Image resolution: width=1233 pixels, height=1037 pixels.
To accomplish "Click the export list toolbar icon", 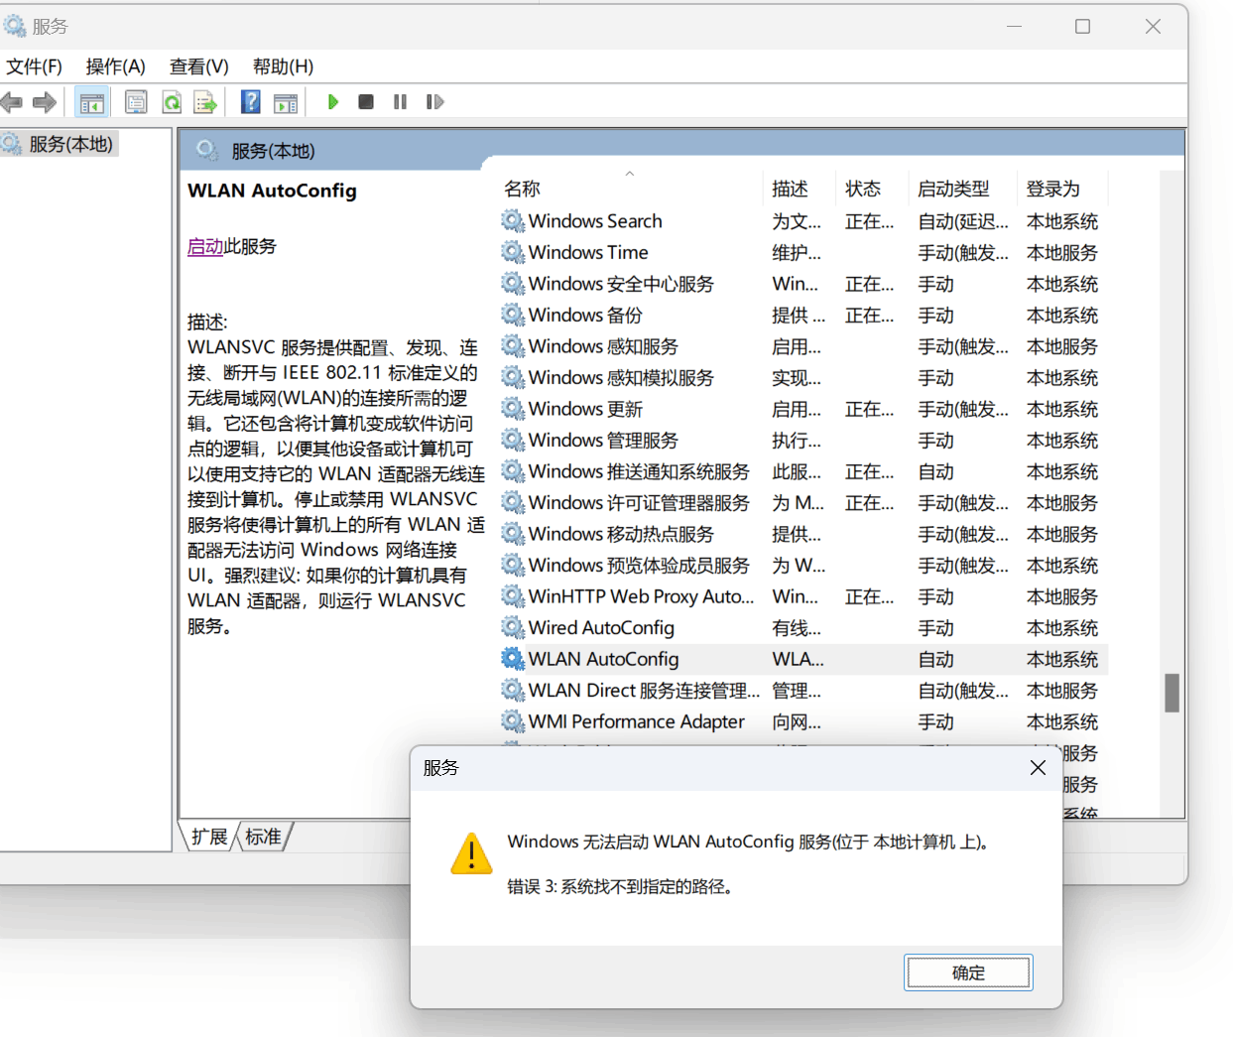I will pos(205,102).
